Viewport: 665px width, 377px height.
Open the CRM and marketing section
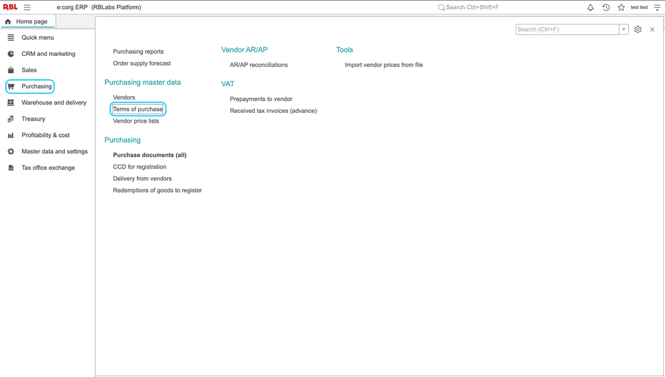pyautogui.click(x=48, y=54)
